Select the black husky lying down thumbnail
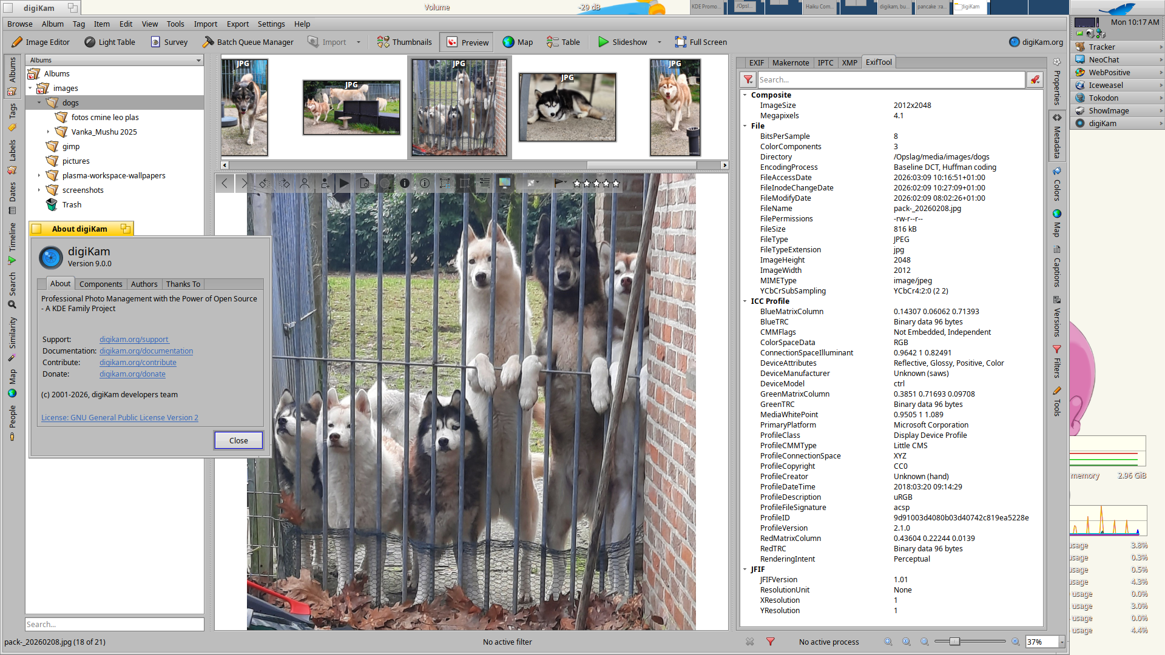1165x655 pixels. pos(567,107)
